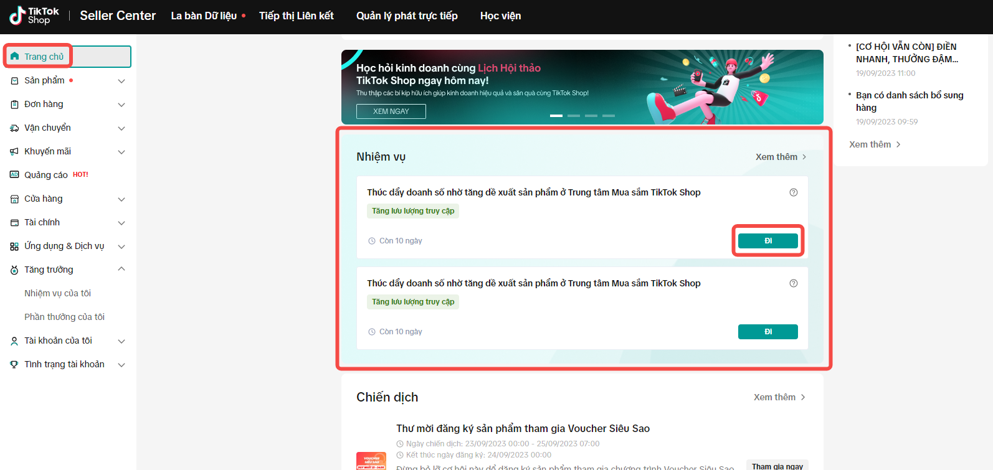Expand the Vận chuyển menu chevron

tap(121, 128)
